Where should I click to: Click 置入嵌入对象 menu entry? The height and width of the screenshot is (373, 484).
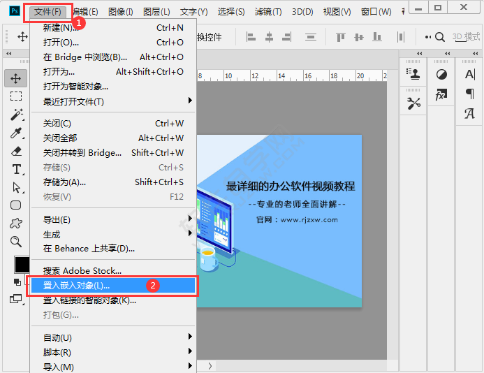77,285
